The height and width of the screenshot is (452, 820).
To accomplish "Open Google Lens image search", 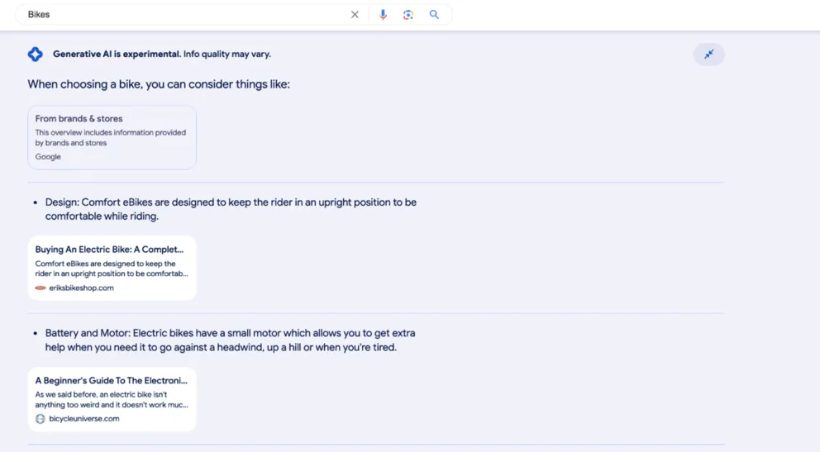I will point(408,15).
